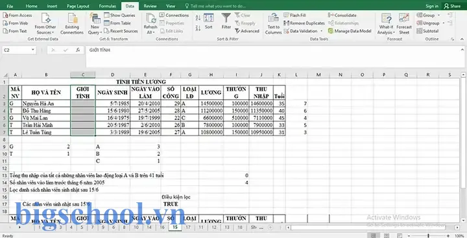Click zoom out minus button
Screen dimensions: 467x238
click(409, 235)
